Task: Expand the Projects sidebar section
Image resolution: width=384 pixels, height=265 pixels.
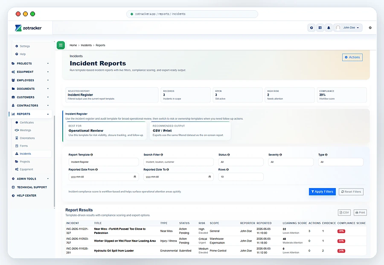Action: 30,63
